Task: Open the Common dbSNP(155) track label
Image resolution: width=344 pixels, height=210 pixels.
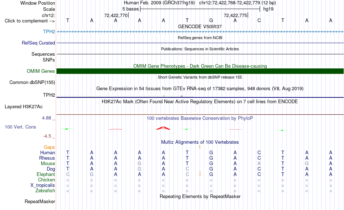Action: click(x=32, y=82)
